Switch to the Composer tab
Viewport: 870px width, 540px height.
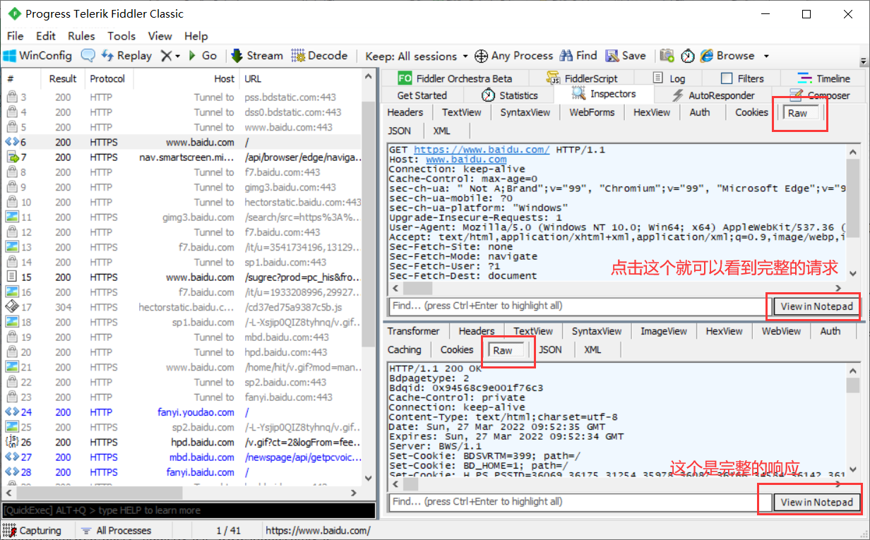point(821,95)
